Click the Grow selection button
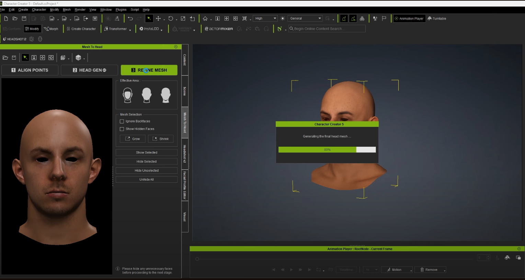Viewport: 525px width, 280px height. pyautogui.click(x=133, y=139)
